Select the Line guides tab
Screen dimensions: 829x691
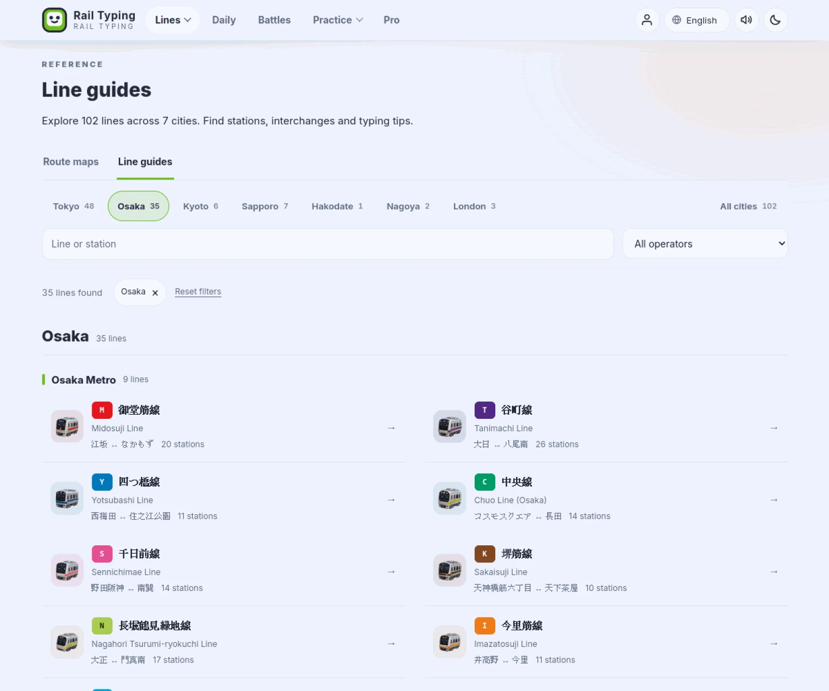[145, 162]
